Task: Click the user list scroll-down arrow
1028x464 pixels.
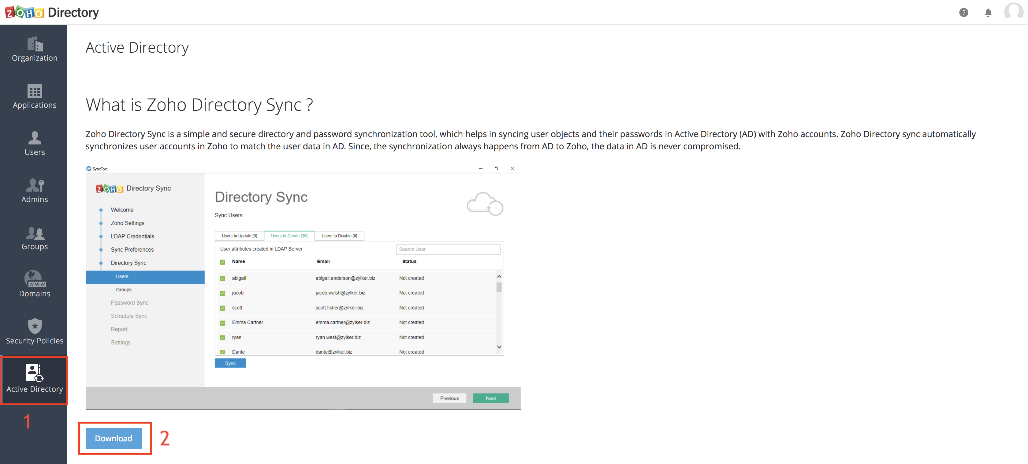Action: (499, 347)
